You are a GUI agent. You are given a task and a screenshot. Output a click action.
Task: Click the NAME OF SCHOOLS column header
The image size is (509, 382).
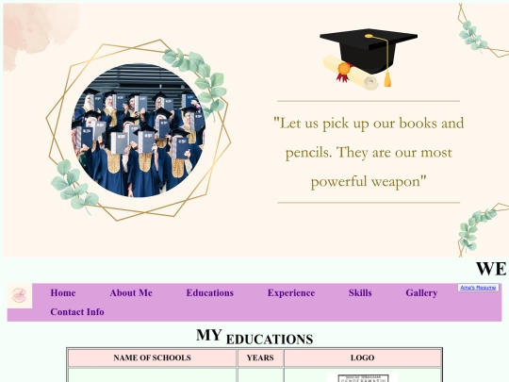point(153,358)
